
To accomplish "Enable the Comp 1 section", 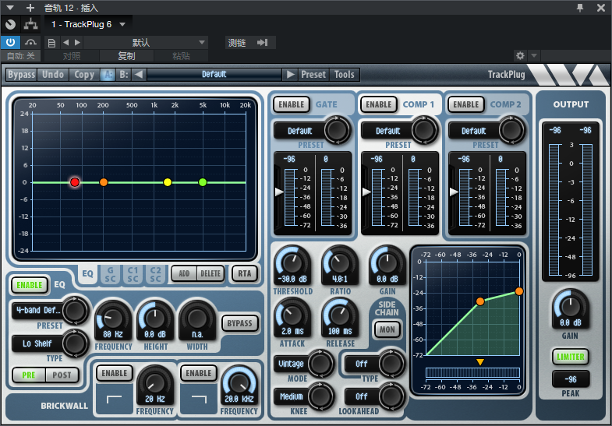I will click(379, 104).
